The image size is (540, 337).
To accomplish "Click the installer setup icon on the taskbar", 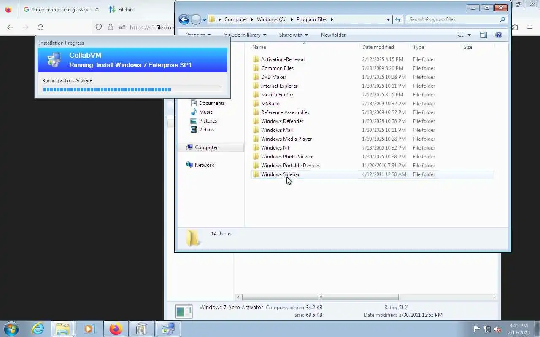I will (168, 329).
